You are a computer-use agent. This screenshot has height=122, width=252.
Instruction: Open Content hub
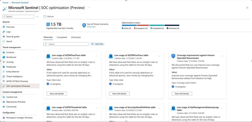click(x=12, y=97)
